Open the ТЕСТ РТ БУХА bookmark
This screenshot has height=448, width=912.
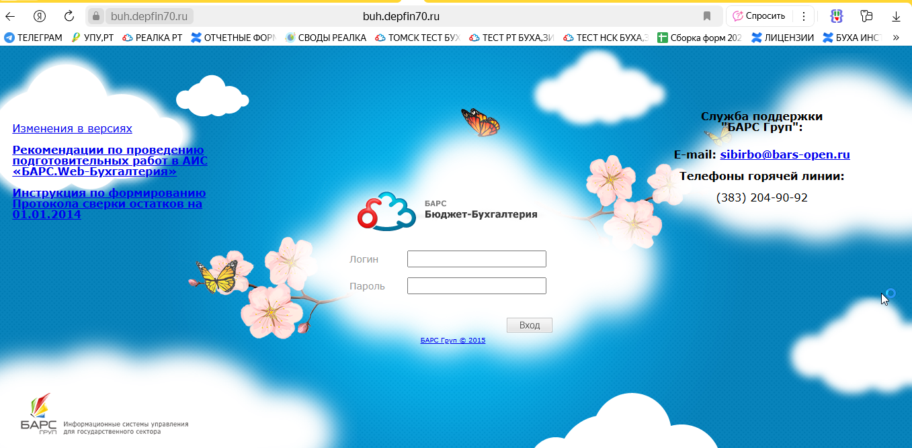click(x=511, y=38)
